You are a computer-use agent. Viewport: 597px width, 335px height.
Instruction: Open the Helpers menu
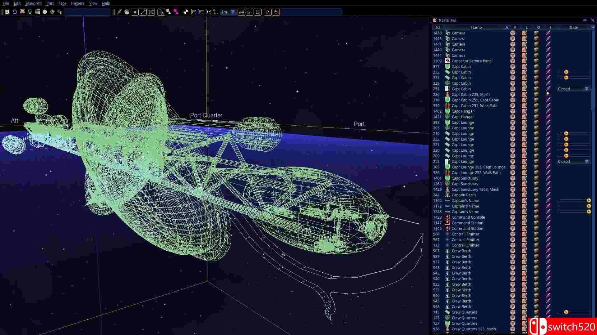pos(77,3)
